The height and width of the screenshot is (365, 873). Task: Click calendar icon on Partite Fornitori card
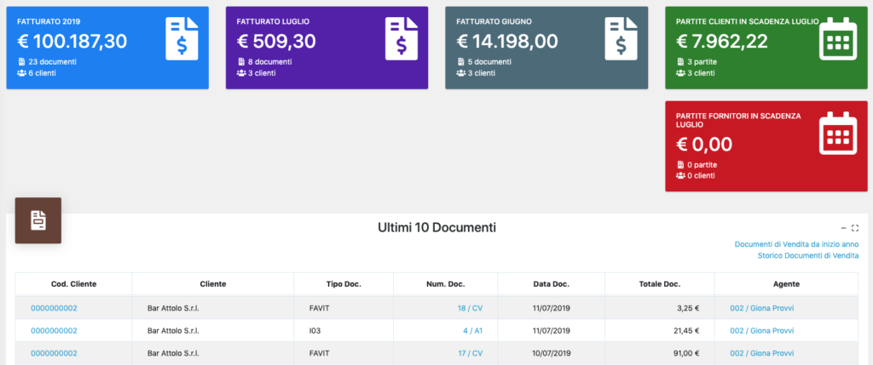[x=837, y=134]
